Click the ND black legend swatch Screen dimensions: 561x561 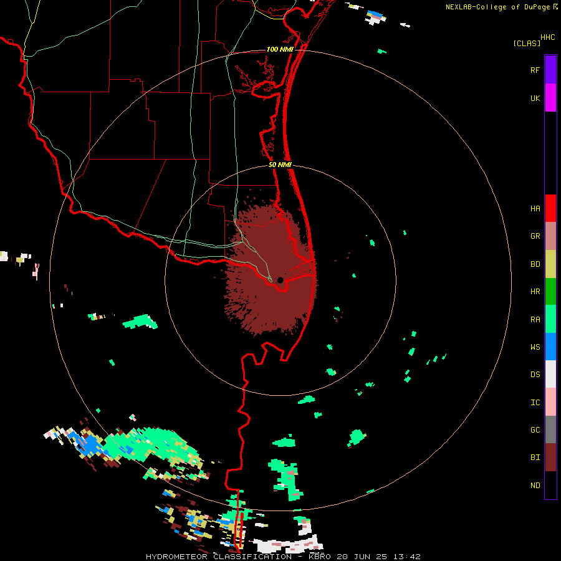(550, 485)
